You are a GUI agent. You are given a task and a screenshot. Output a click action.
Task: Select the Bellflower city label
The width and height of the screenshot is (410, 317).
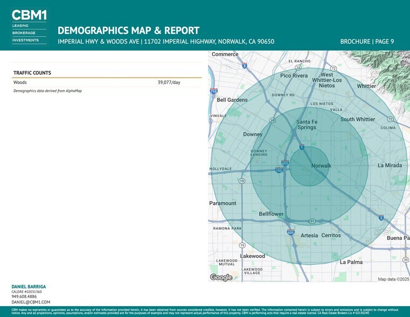pyautogui.click(x=271, y=214)
